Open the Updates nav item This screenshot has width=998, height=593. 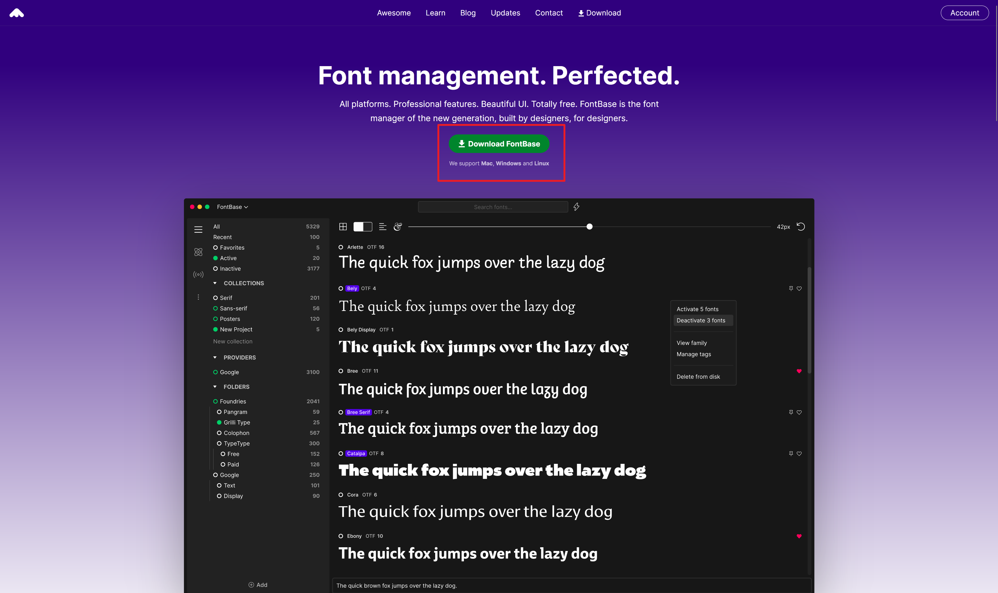point(505,13)
